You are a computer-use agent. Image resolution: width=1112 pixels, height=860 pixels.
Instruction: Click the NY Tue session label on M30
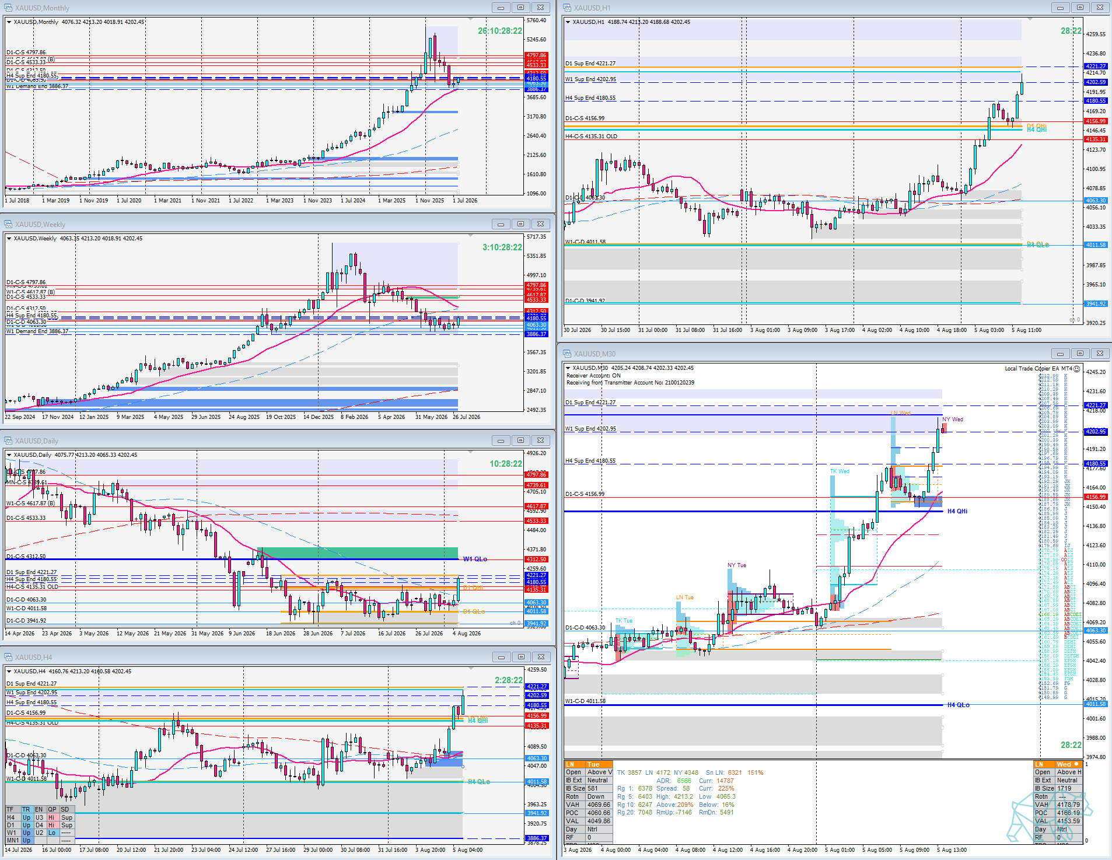coord(737,565)
